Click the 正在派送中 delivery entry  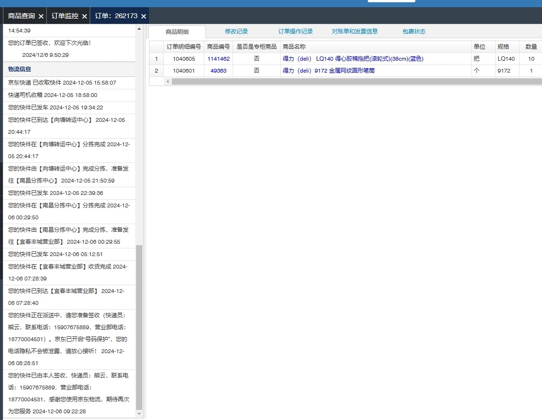click(69, 339)
